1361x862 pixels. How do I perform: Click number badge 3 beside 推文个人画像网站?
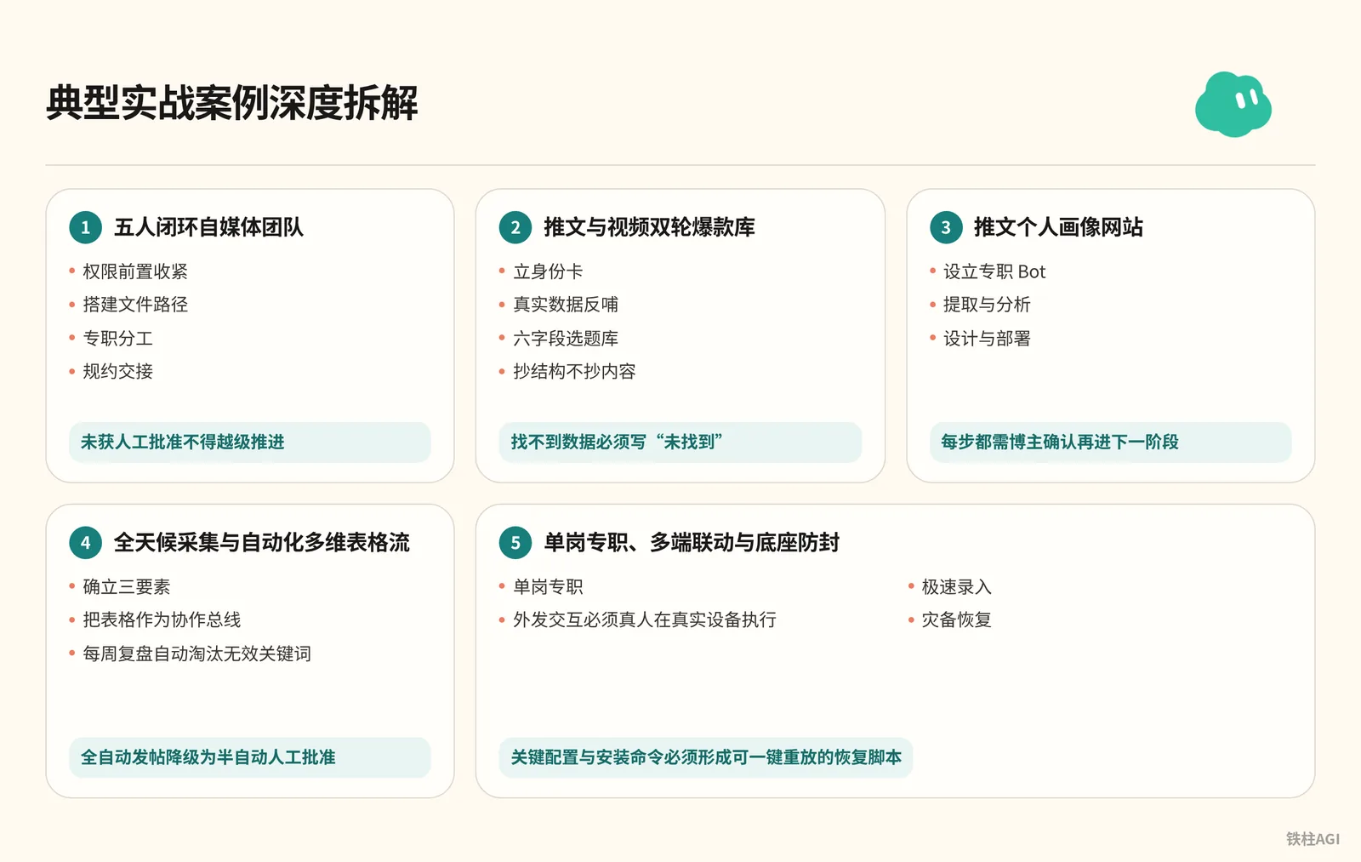946,227
